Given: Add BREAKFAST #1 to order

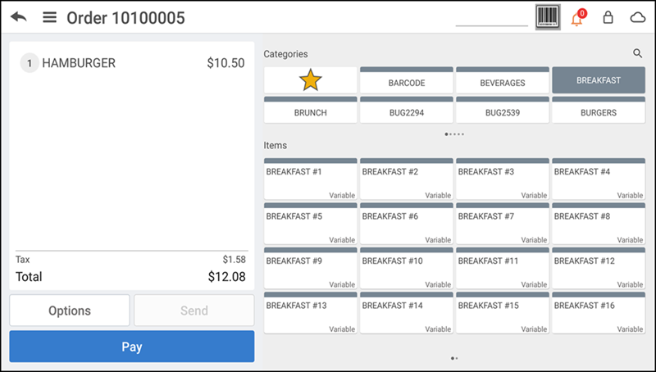Looking at the screenshot, I should 311,179.
